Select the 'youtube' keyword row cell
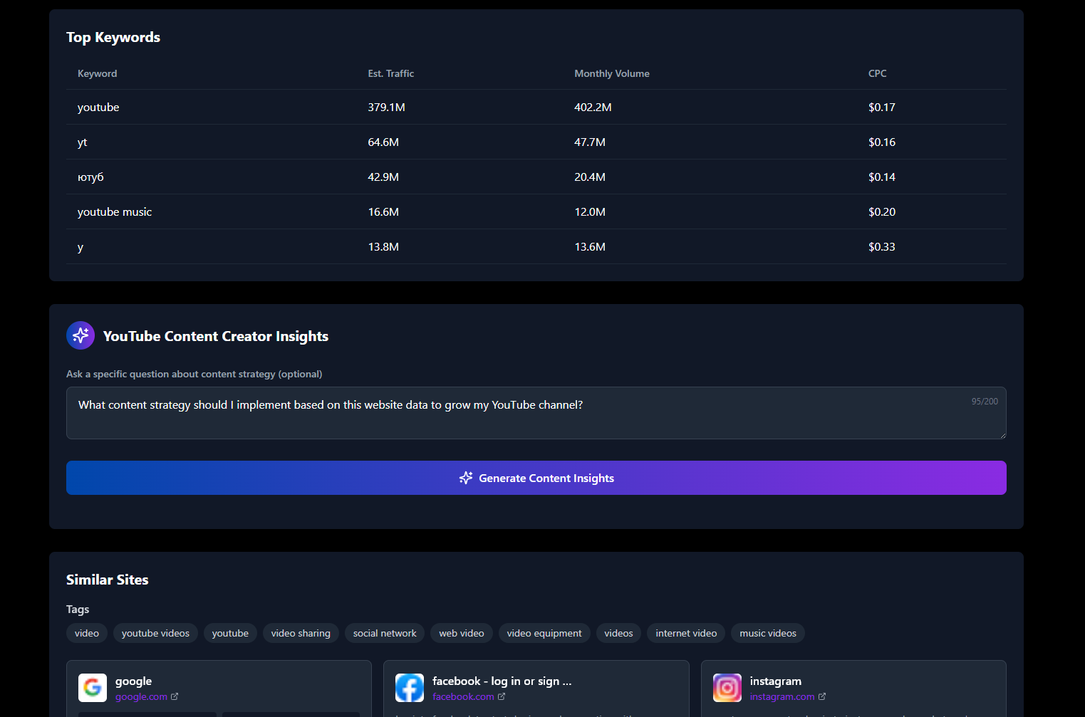1085x717 pixels. pos(98,107)
